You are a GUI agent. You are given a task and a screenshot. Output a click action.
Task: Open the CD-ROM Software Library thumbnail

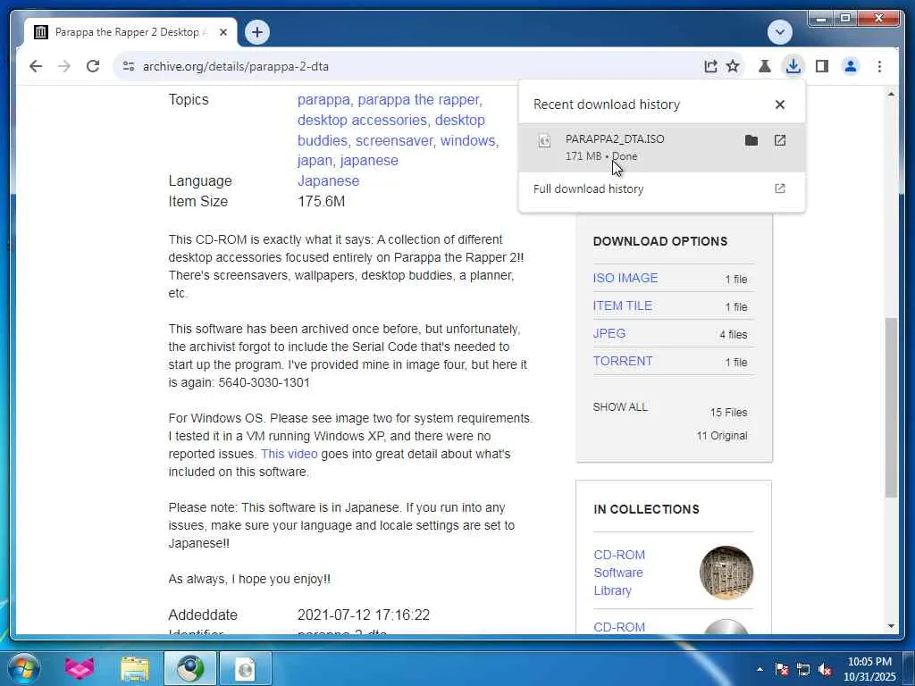point(726,573)
